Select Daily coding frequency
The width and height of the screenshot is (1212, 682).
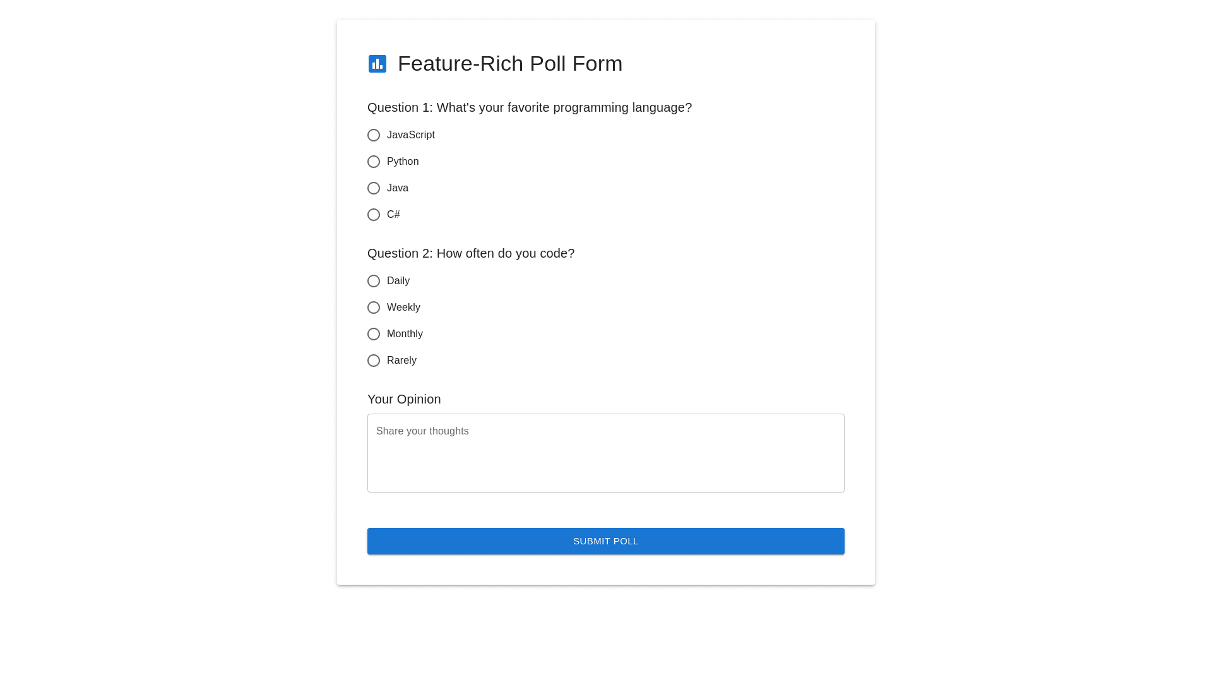tap(374, 281)
